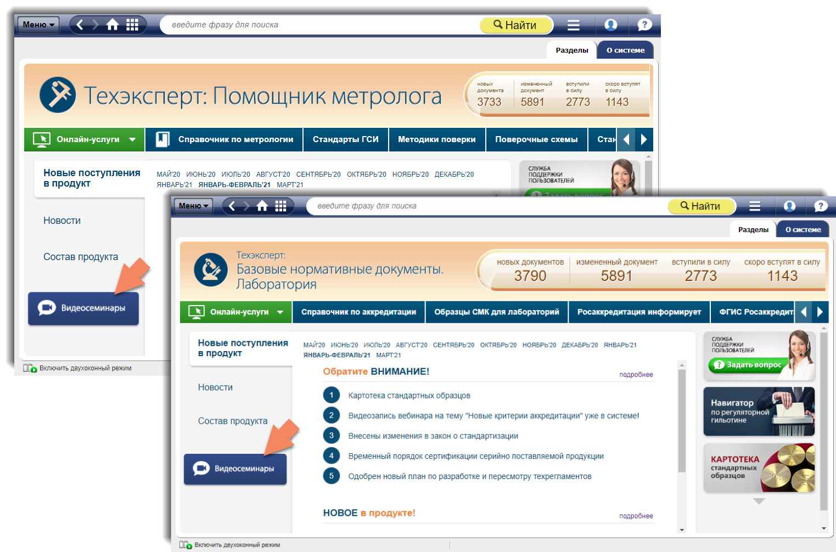
Task: Open Картотека стандартных образцов news item
Action: click(x=409, y=396)
